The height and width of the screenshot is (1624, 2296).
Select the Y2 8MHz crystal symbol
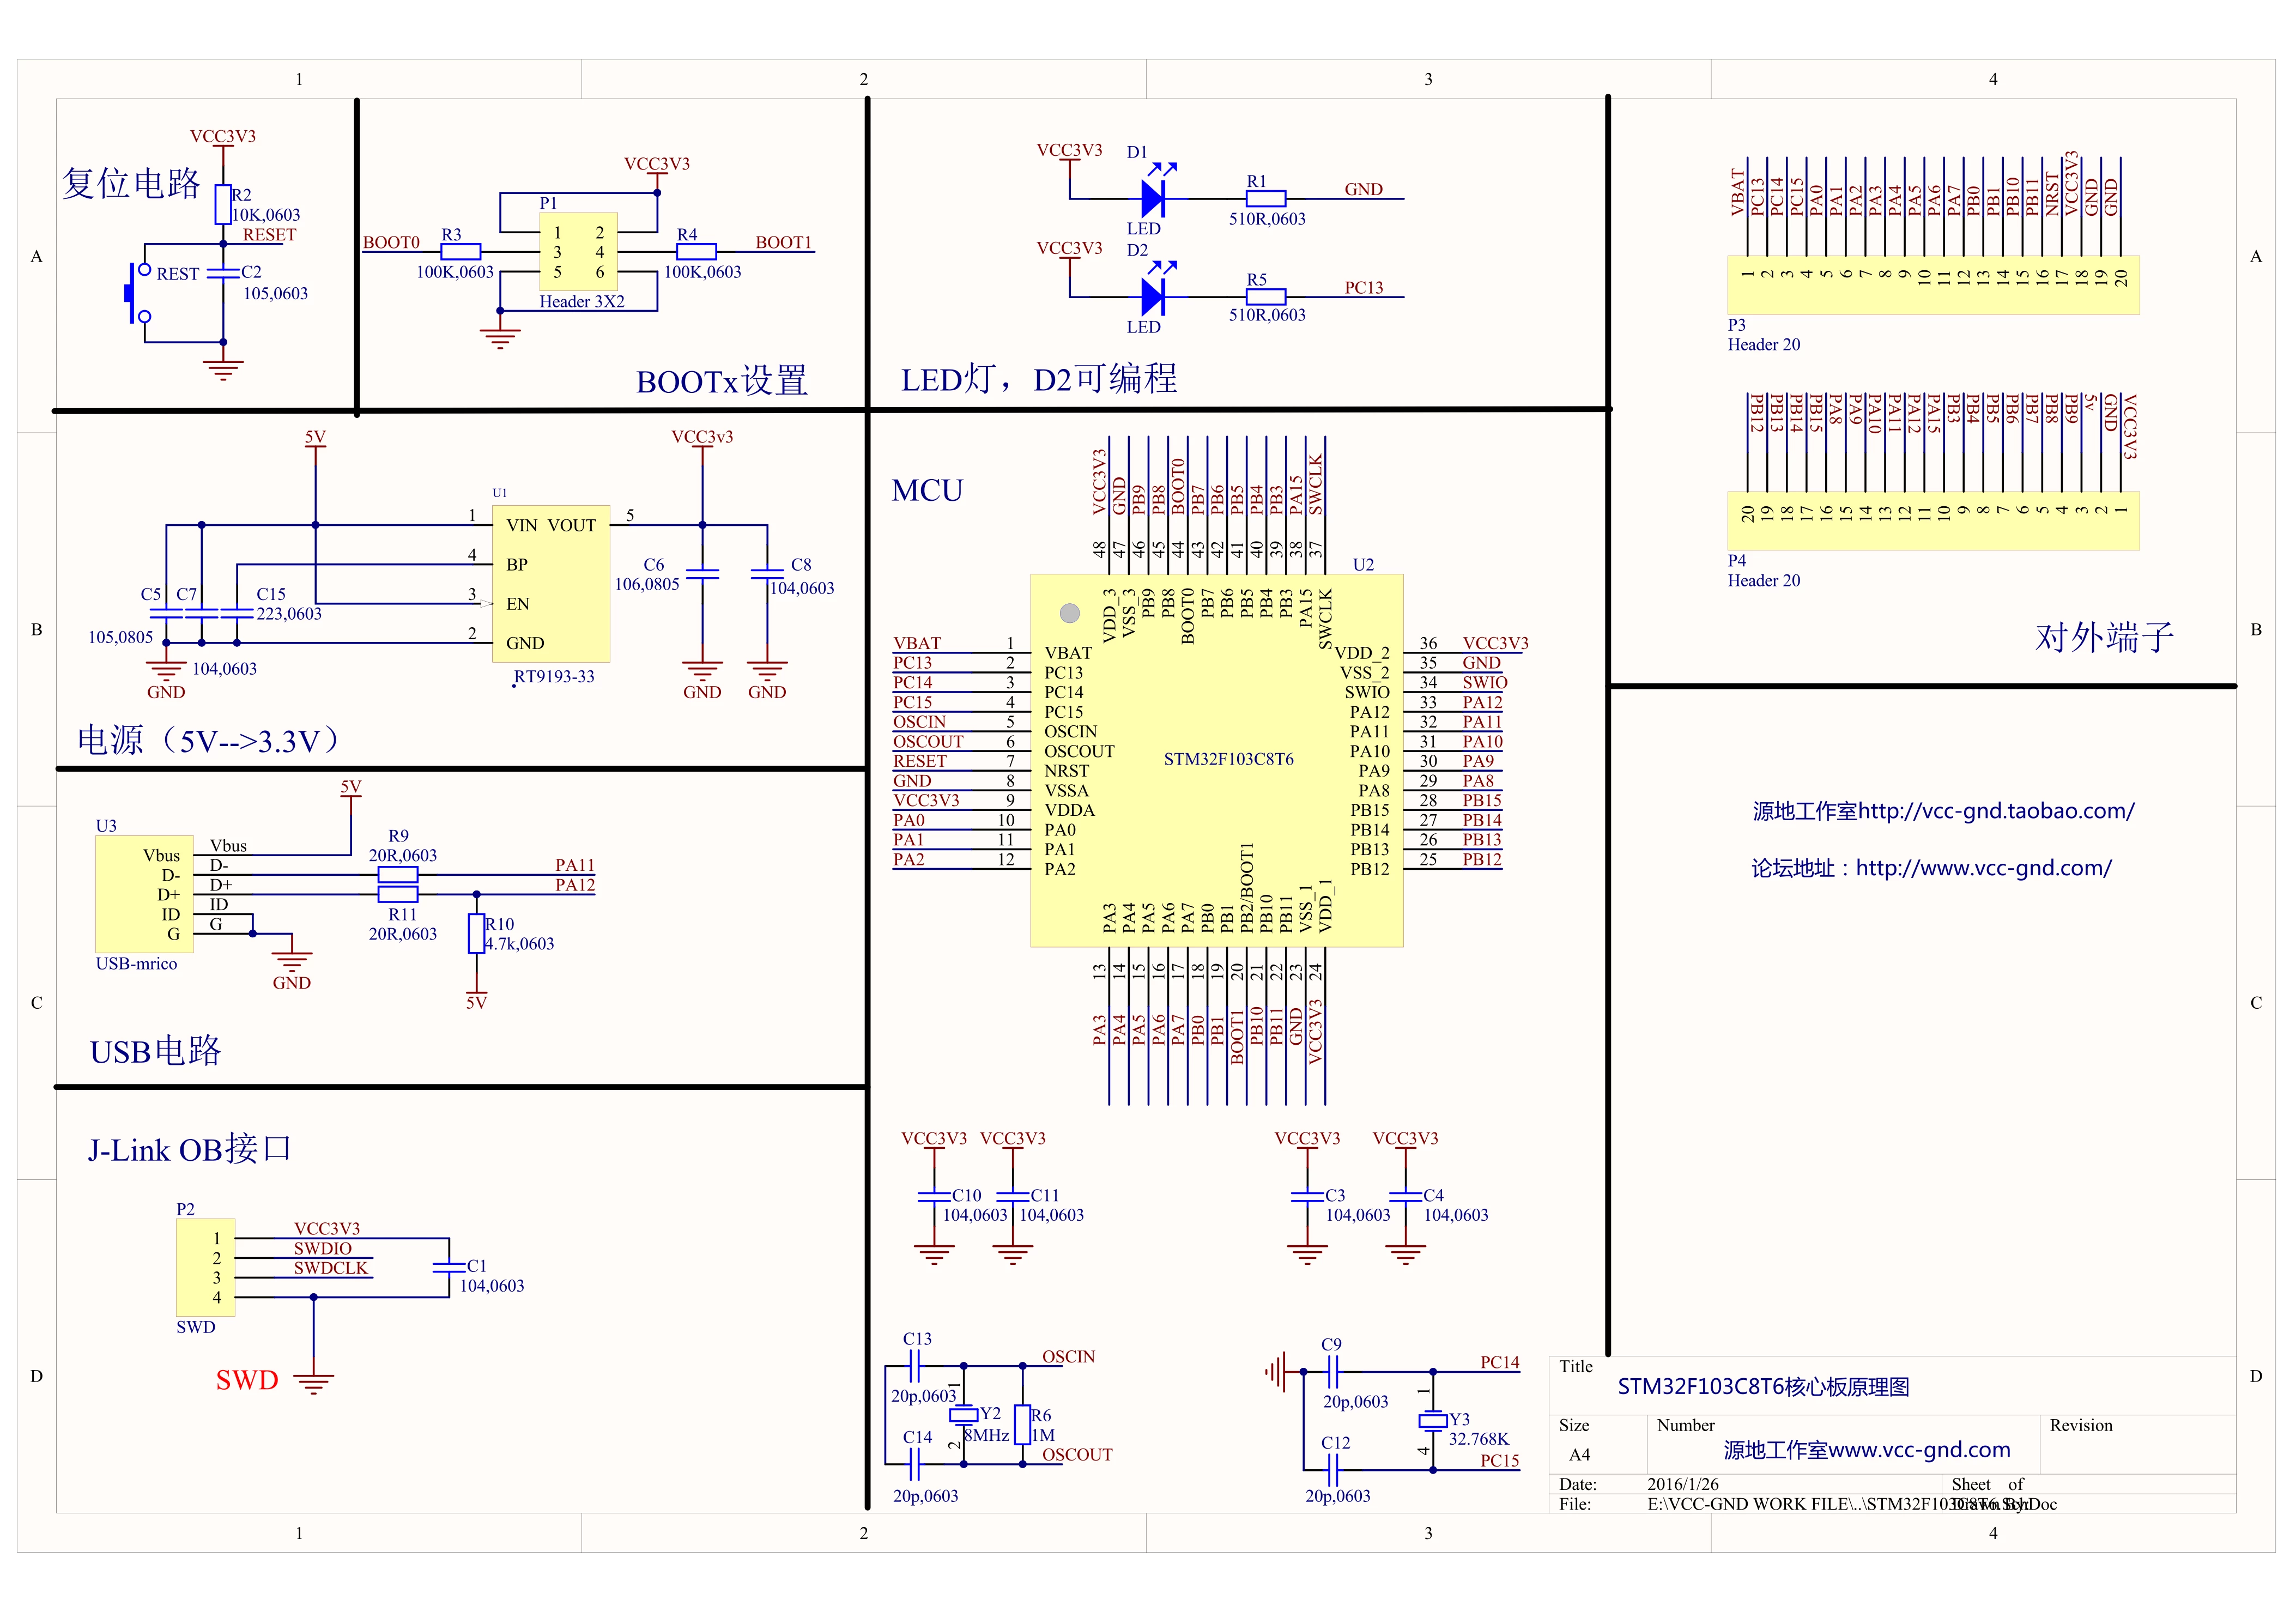point(963,1414)
